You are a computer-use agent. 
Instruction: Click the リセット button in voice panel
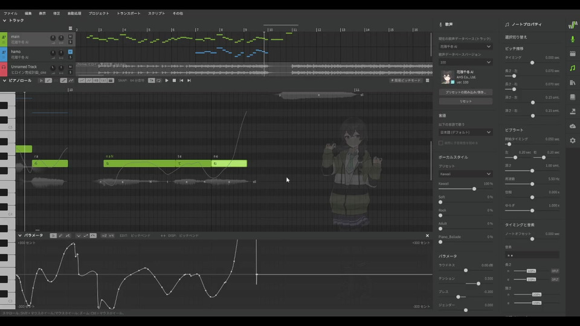tap(465, 101)
